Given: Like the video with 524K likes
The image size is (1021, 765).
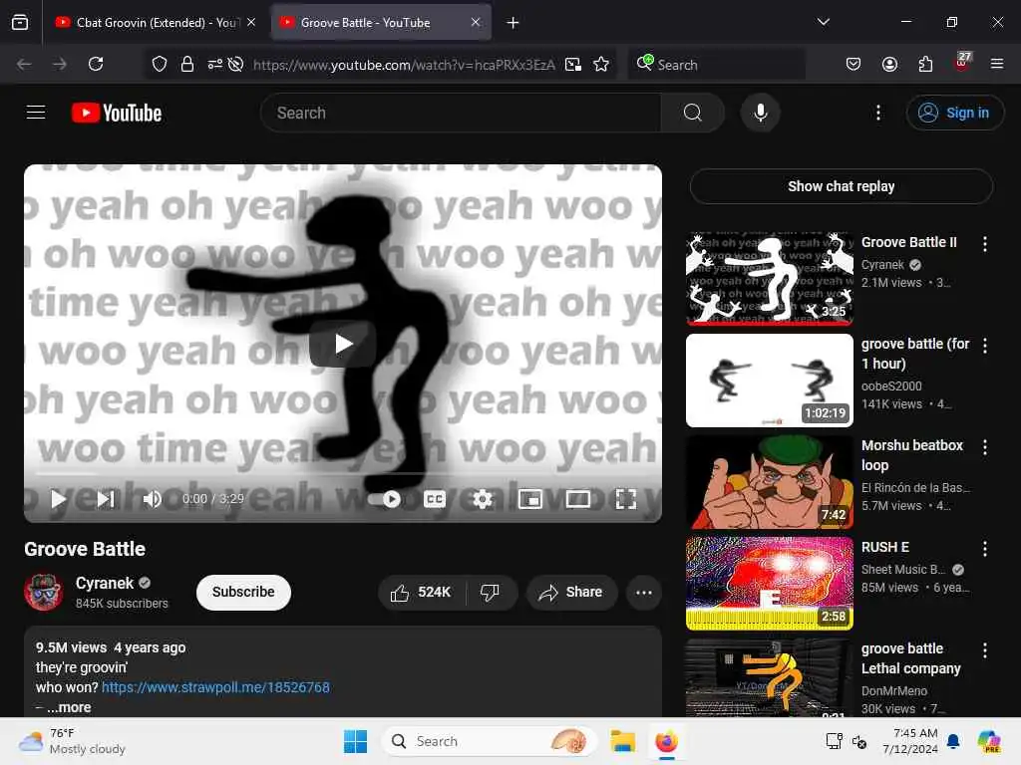Looking at the screenshot, I should [x=422, y=592].
